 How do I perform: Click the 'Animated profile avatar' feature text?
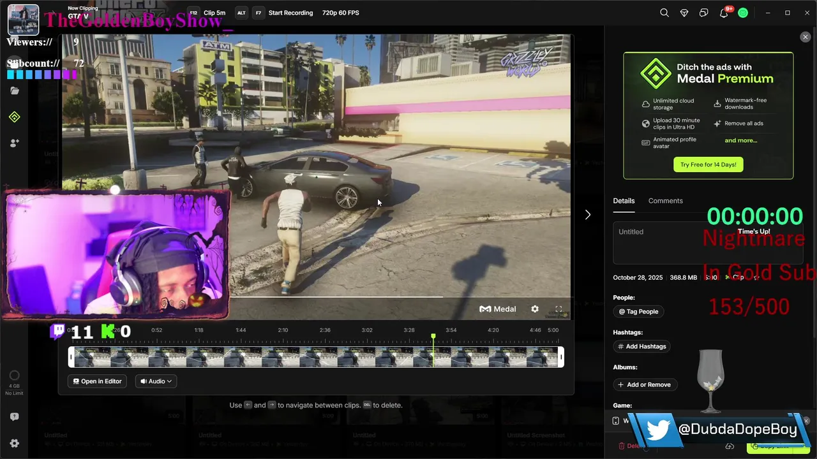click(x=675, y=143)
